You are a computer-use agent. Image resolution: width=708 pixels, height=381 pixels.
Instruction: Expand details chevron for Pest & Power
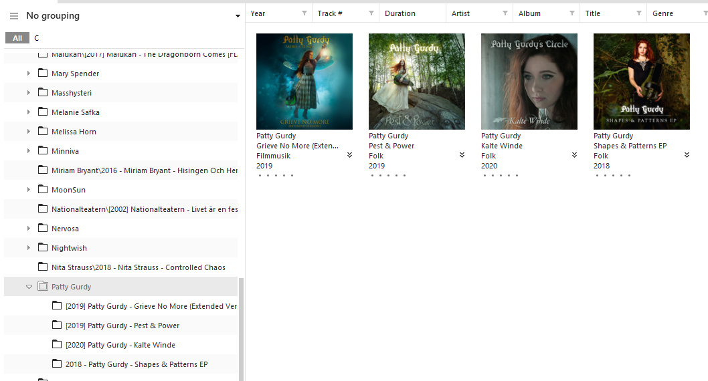click(462, 155)
